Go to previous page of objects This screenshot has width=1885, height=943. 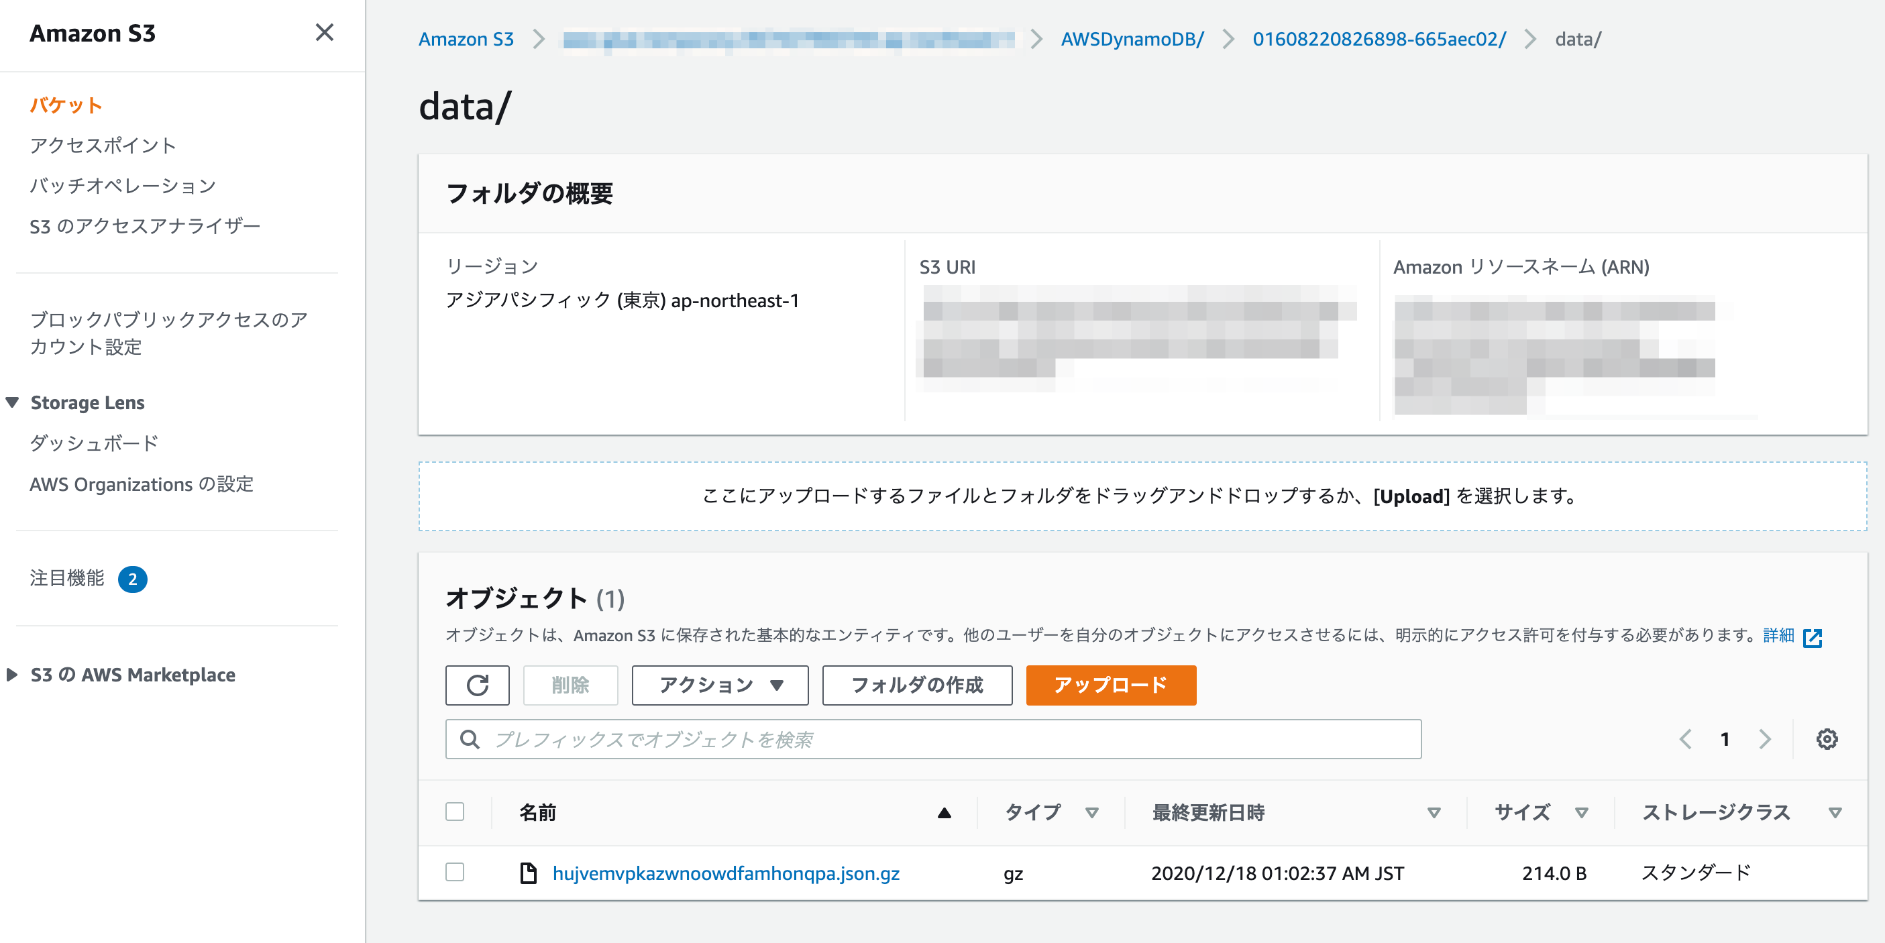1685,739
